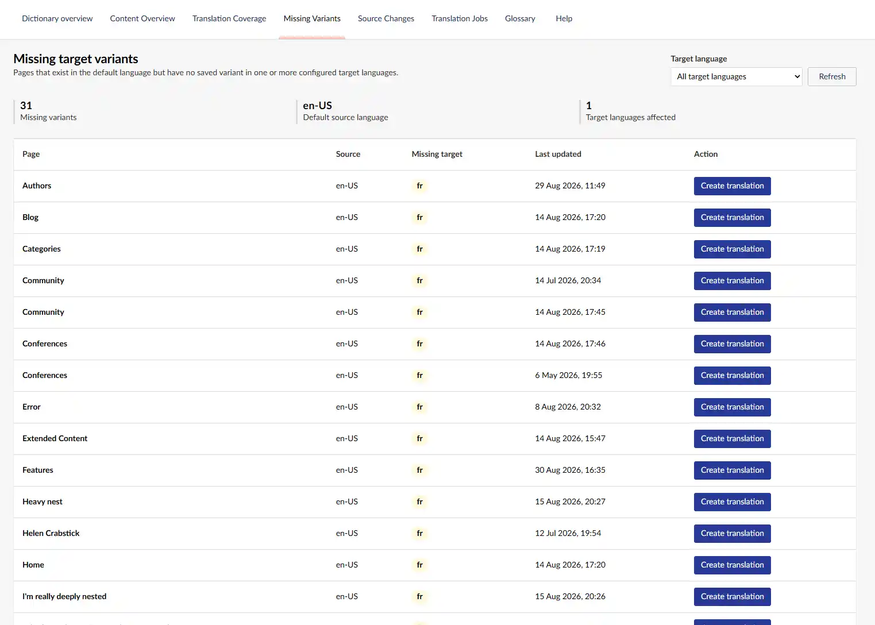Click the fr badge in Home row

coord(420,565)
